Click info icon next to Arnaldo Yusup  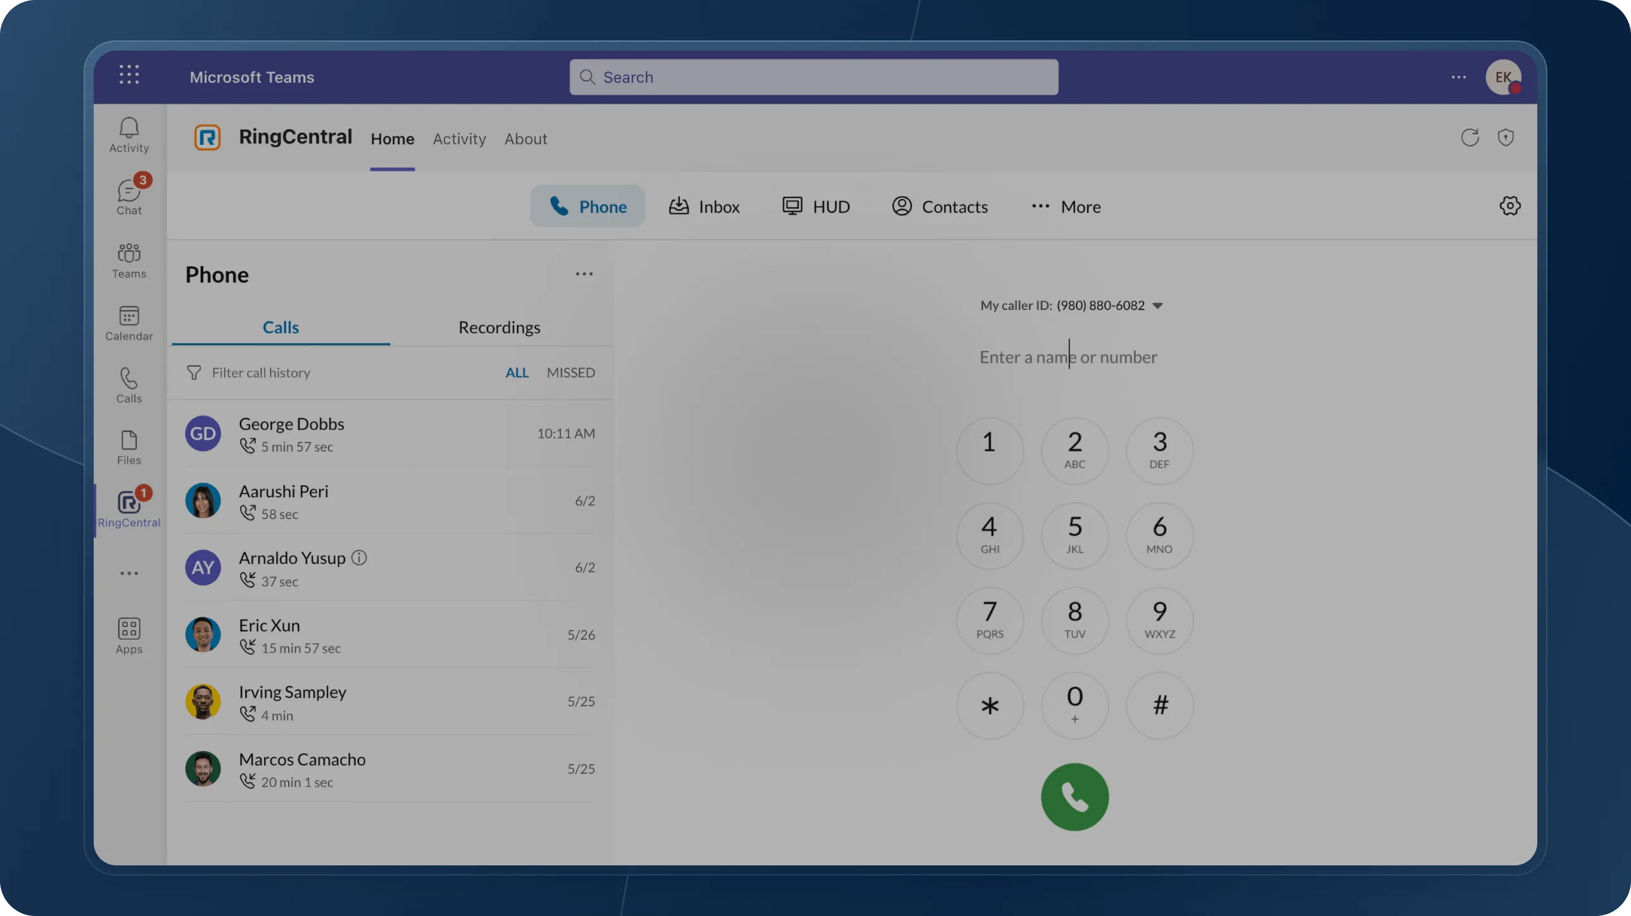pos(359,558)
